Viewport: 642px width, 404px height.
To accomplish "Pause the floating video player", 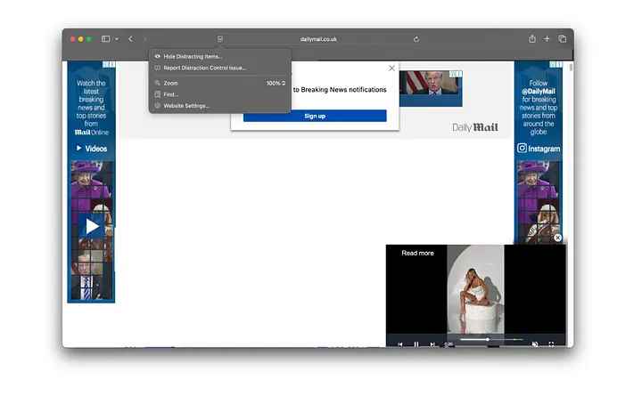I will tap(416, 343).
